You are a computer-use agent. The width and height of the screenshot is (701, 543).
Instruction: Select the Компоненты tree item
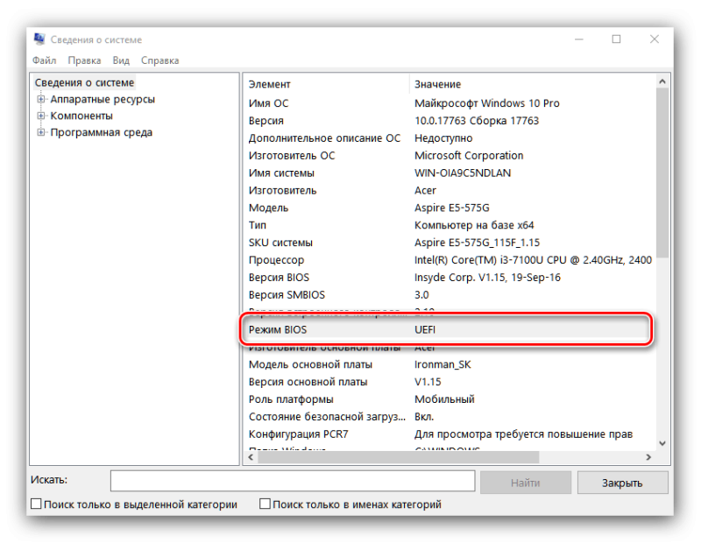(x=81, y=116)
